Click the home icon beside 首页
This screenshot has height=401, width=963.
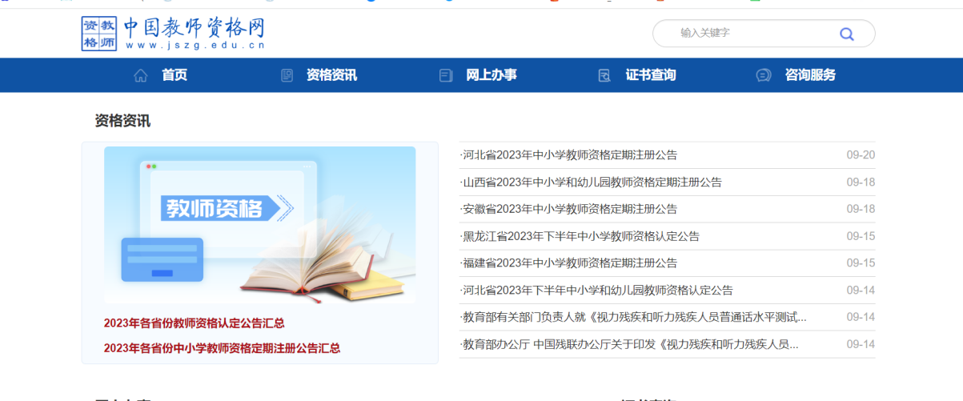pyautogui.click(x=141, y=75)
